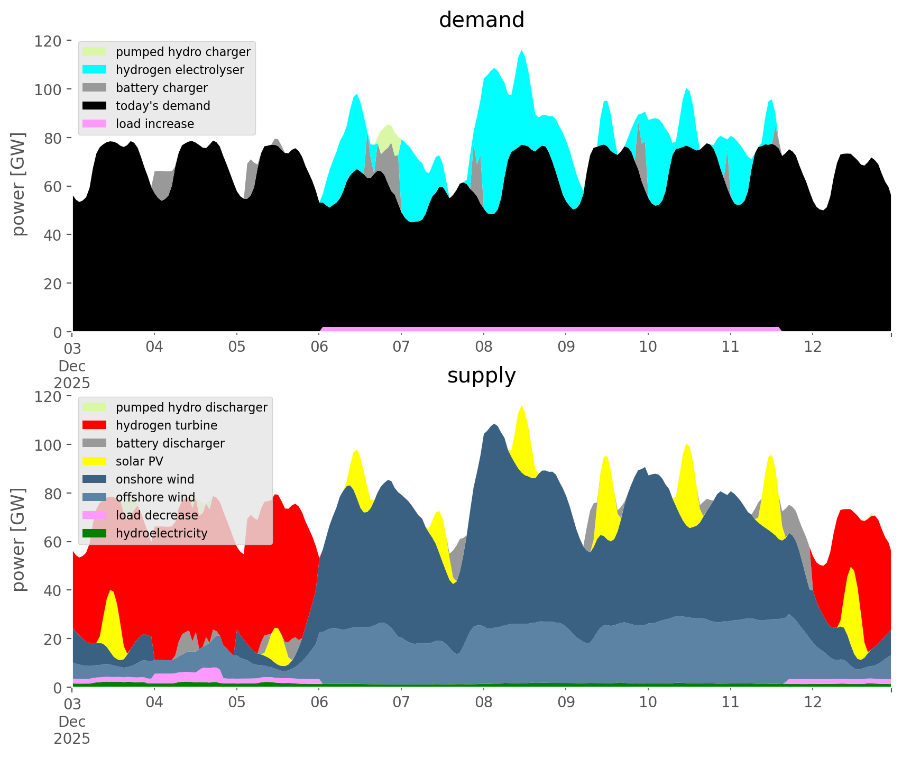902x757 pixels.
Task: Click the supply chart's power [GW] axis label
Action: pos(19,540)
